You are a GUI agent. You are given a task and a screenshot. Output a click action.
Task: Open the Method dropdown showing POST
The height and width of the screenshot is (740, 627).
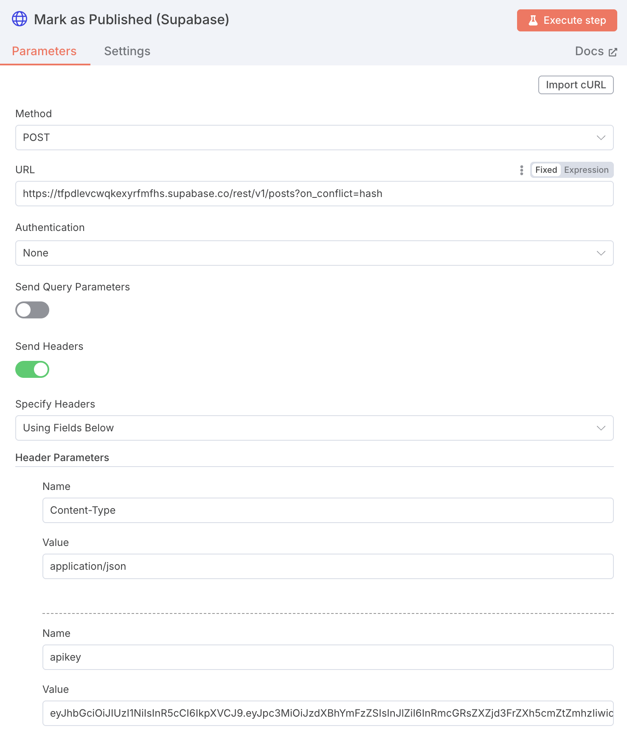point(314,138)
